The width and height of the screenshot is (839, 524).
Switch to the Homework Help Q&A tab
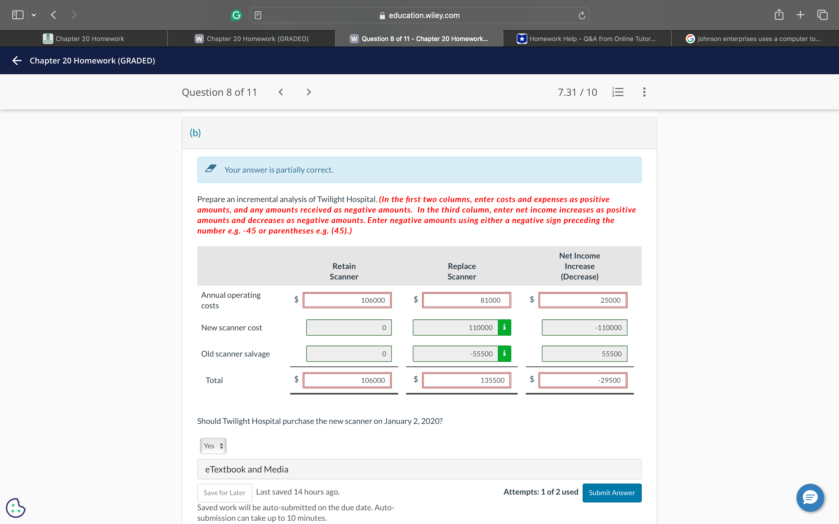click(587, 39)
